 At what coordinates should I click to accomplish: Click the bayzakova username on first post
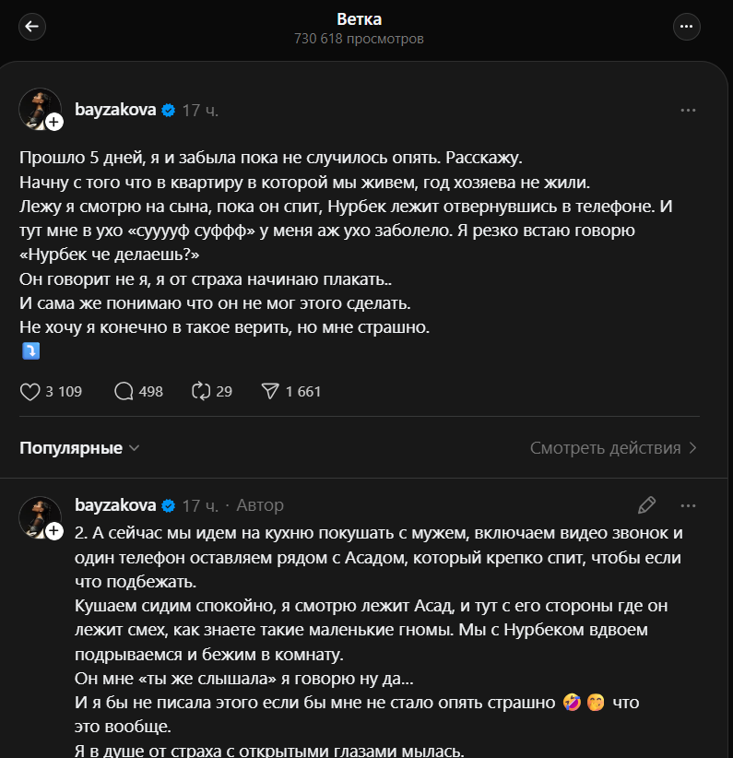(x=114, y=111)
